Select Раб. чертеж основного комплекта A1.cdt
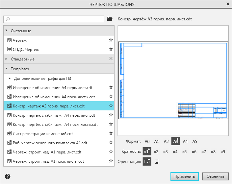232x184 pixels. pyautogui.click(x=50, y=143)
